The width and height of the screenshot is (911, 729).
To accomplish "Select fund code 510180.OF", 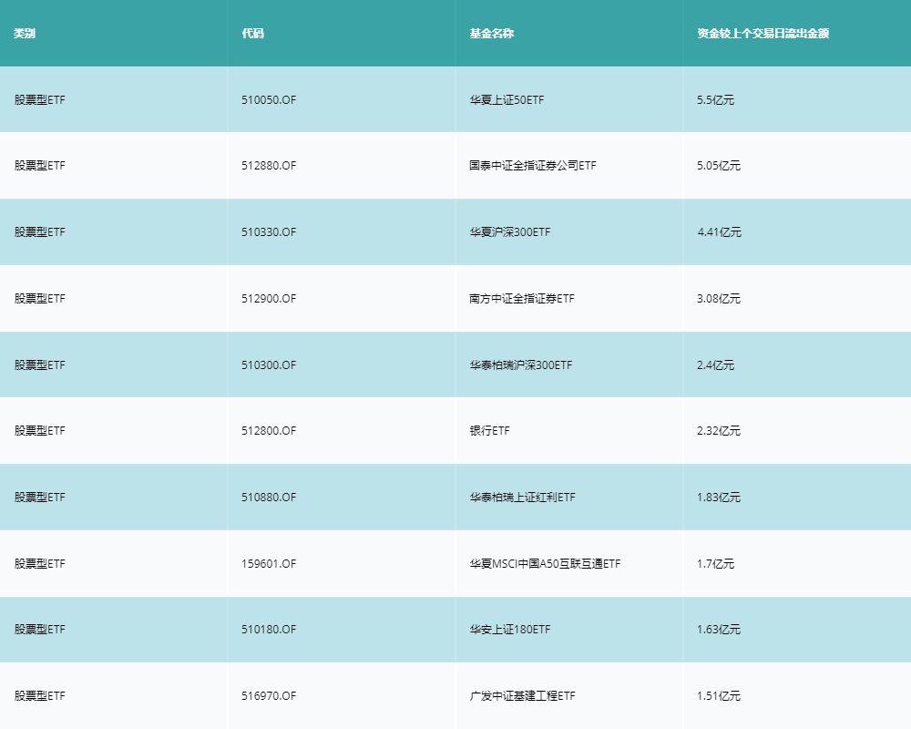I will (x=269, y=629).
